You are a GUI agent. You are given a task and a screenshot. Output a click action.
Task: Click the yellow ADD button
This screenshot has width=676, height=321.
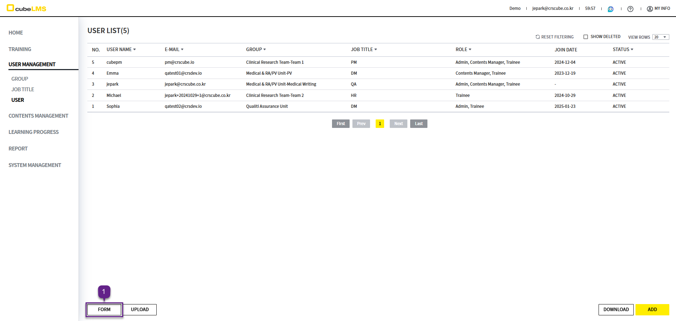[x=652, y=310]
